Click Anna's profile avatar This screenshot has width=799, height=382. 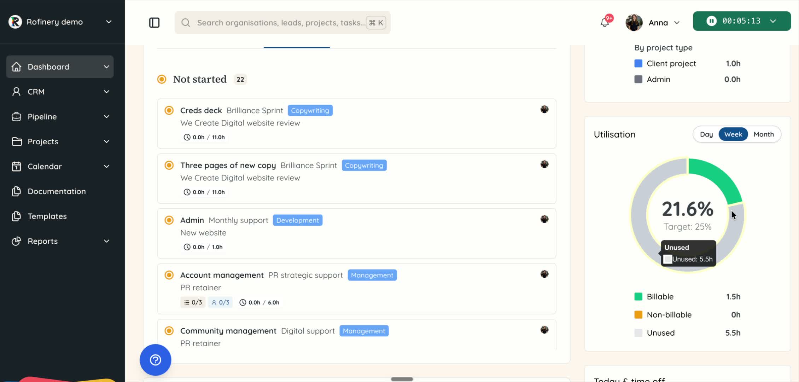634,23
